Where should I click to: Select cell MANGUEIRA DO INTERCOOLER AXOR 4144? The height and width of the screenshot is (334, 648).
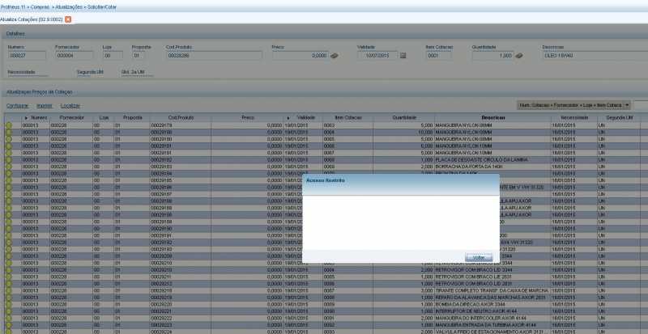click(x=492, y=318)
